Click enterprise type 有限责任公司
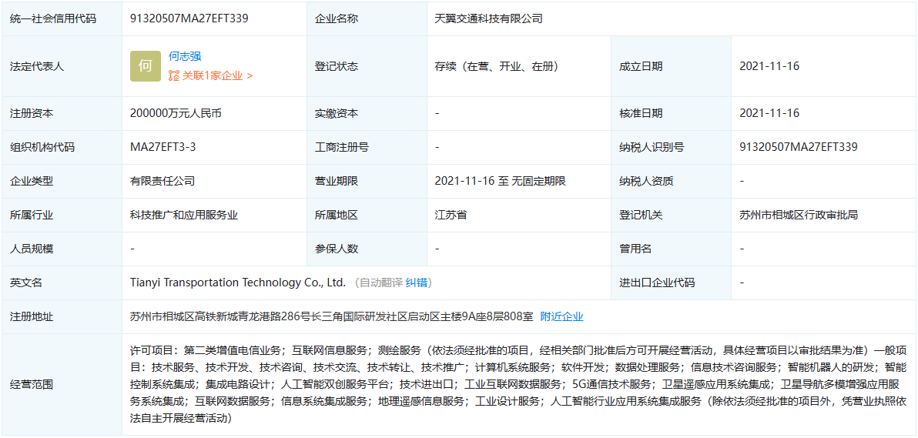918x438 pixels. click(x=162, y=181)
